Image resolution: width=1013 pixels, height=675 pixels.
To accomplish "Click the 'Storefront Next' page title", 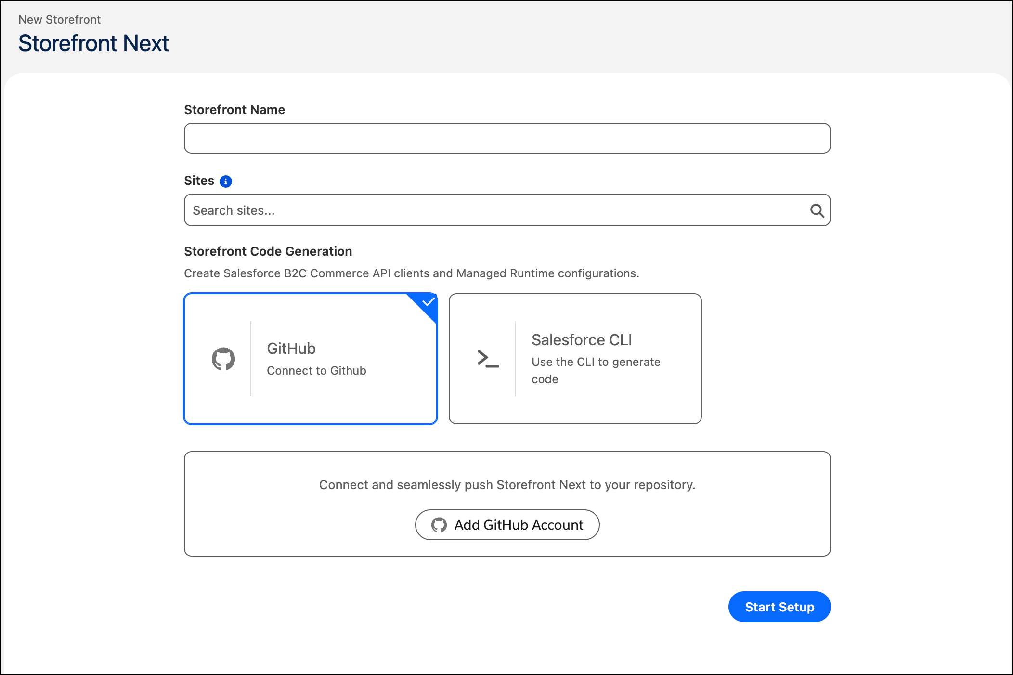I will click(93, 43).
